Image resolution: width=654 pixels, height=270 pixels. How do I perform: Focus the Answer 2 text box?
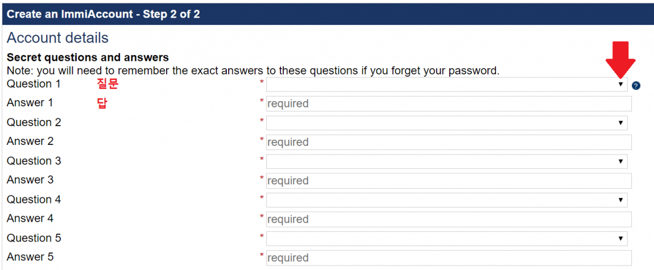(449, 142)
